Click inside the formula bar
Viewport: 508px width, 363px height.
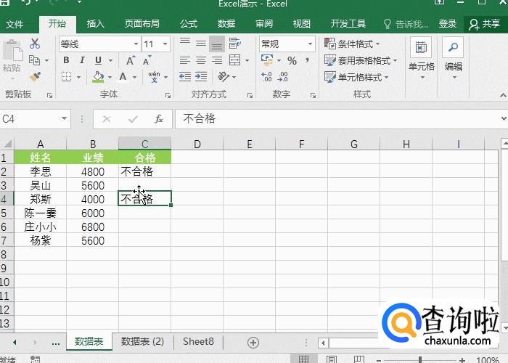click(x=337, y=119)
